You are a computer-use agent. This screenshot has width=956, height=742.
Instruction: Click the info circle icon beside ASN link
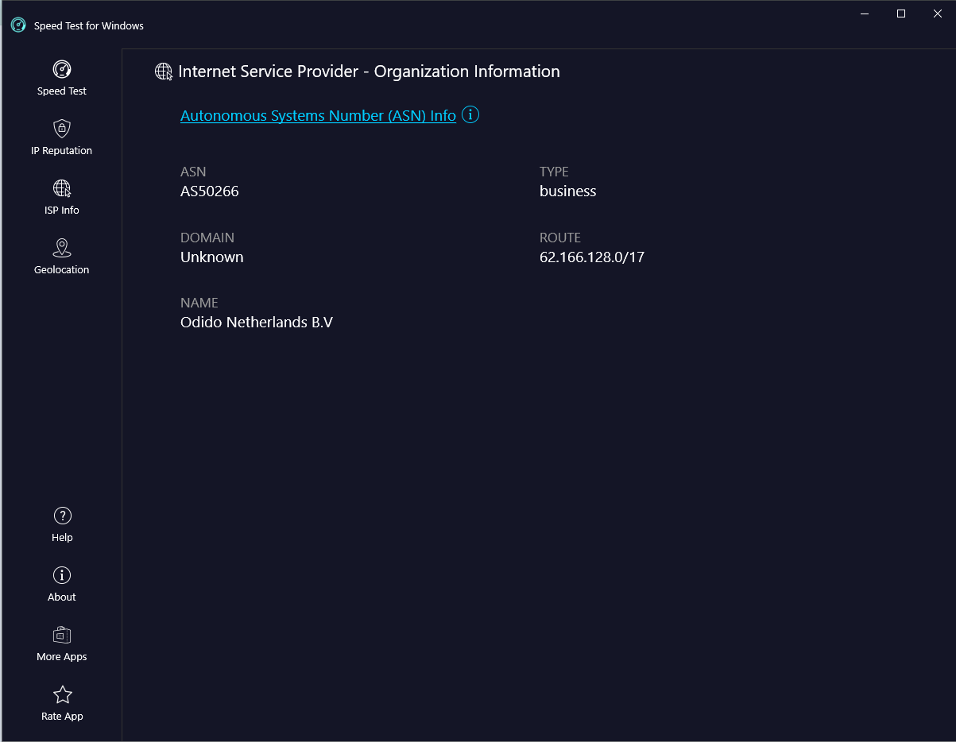[x=470, y=115]
